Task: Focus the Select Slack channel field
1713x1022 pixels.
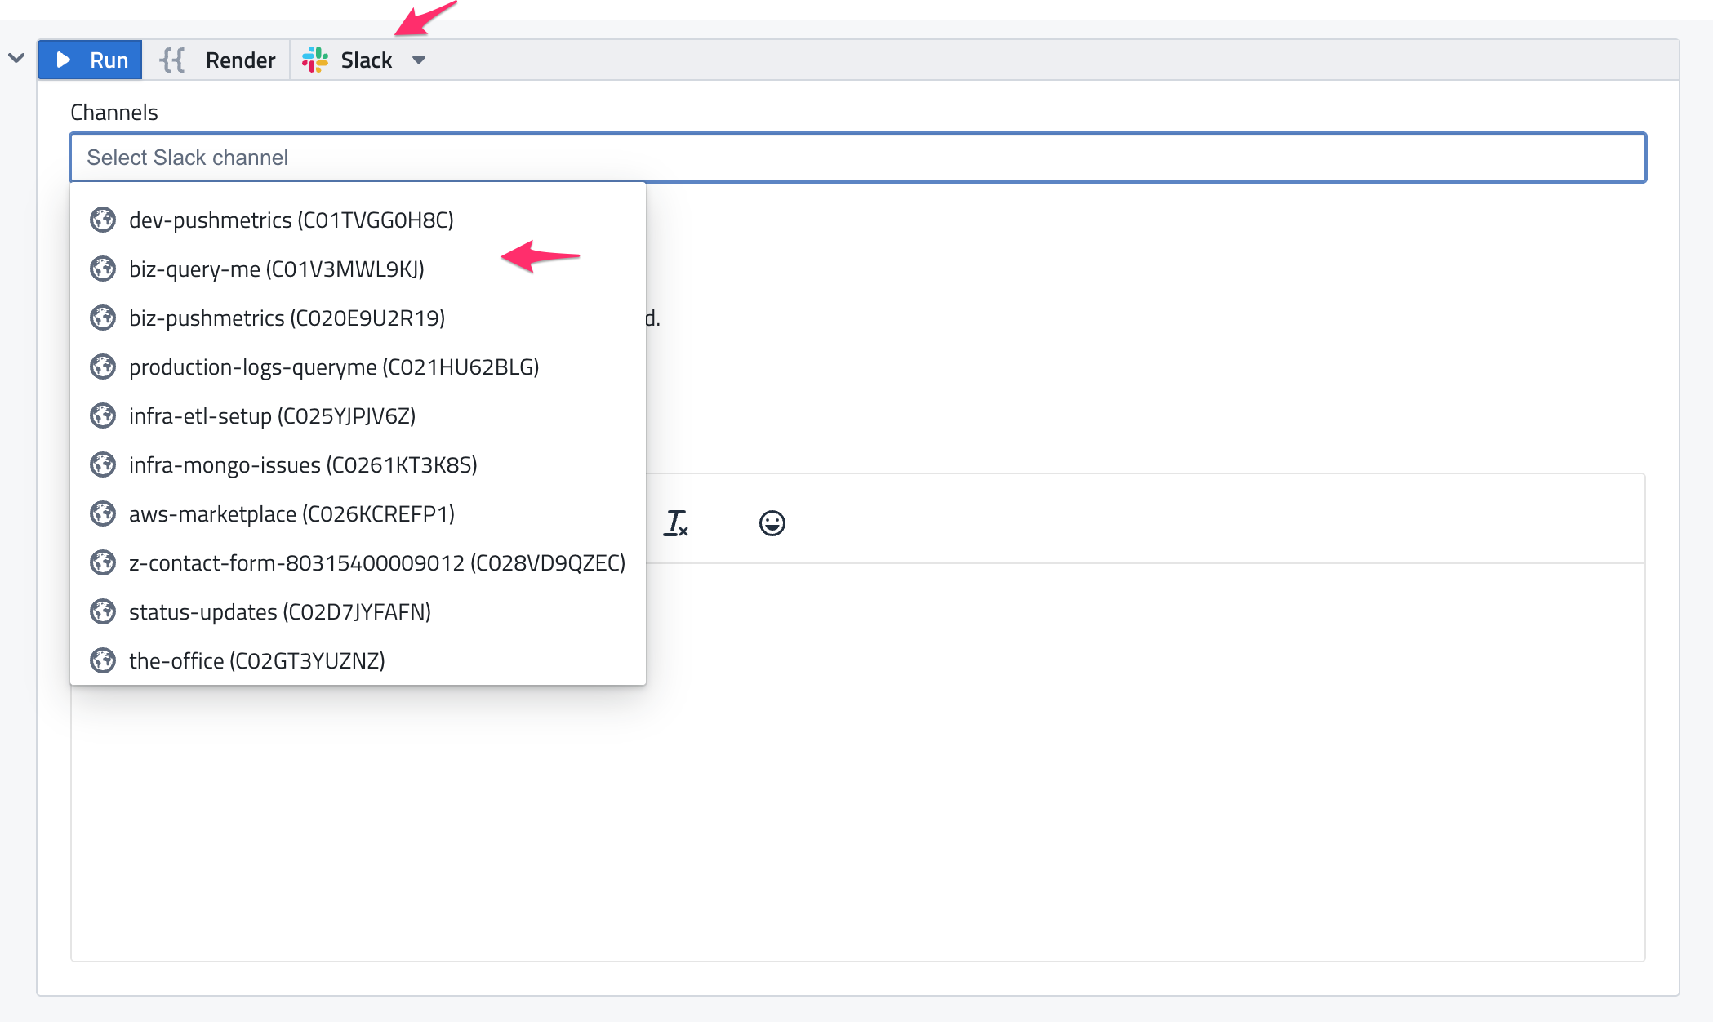Action: point(857,158)
